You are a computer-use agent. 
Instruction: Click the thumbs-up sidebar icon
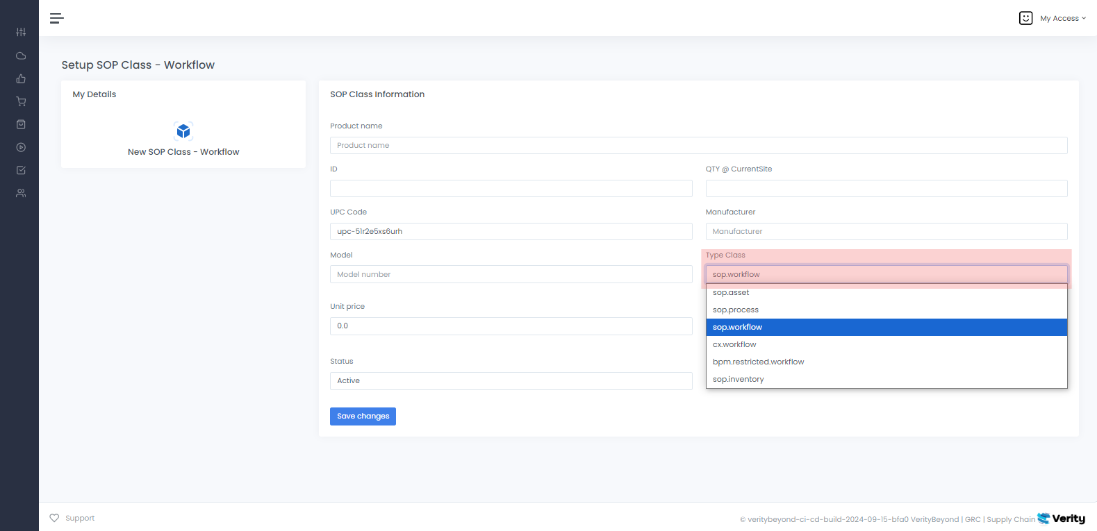(21, 78)
